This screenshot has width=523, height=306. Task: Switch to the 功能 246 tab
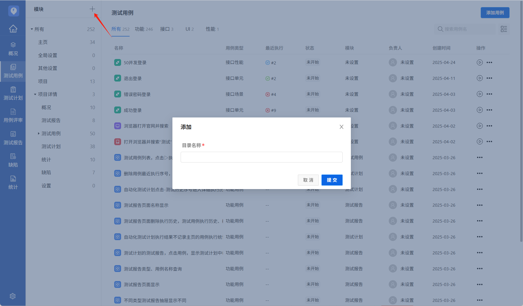click(x=144, y=29)
